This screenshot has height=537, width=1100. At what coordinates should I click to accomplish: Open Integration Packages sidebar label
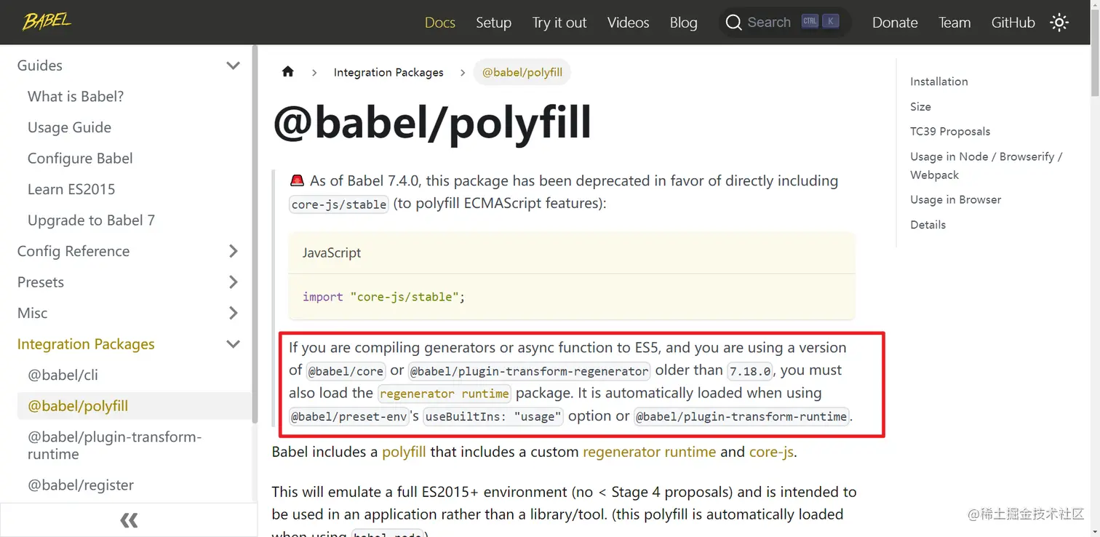pyautogui.click(x=86, y=344)
